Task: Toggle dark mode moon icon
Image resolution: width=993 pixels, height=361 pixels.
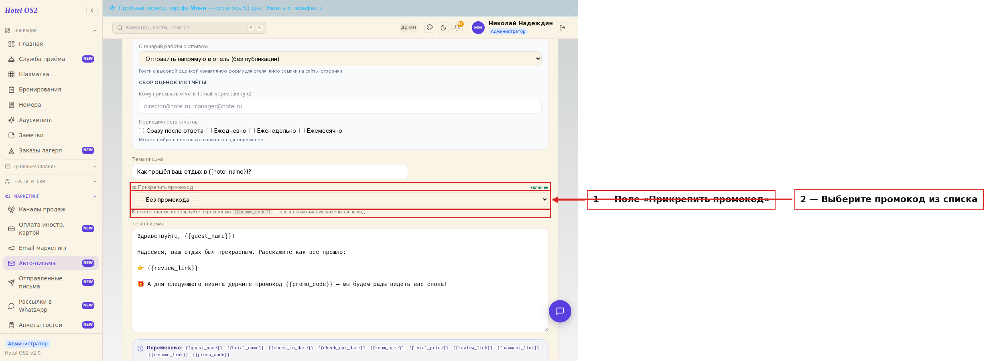Action: point(443,28)
